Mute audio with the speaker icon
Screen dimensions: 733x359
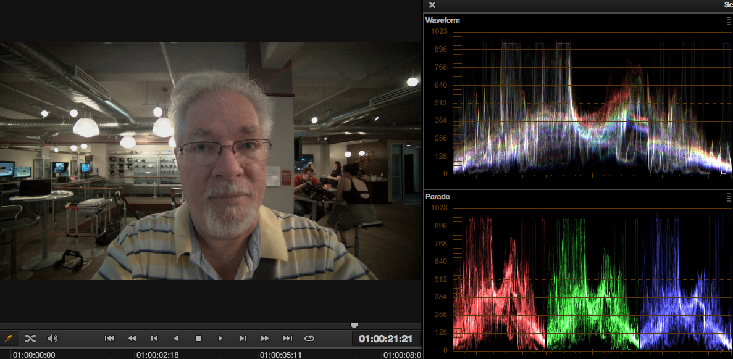point(52,339)
